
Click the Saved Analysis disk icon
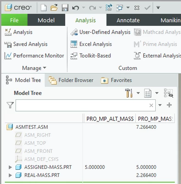pos(8,45)
